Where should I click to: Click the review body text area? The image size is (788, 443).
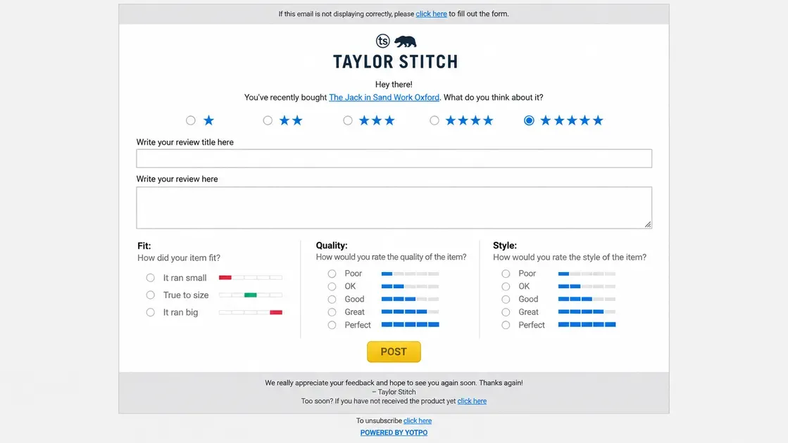click(394, 207)
